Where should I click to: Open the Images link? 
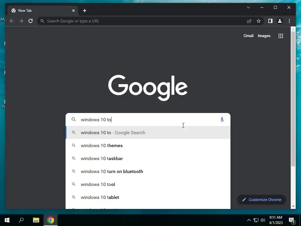264,36
